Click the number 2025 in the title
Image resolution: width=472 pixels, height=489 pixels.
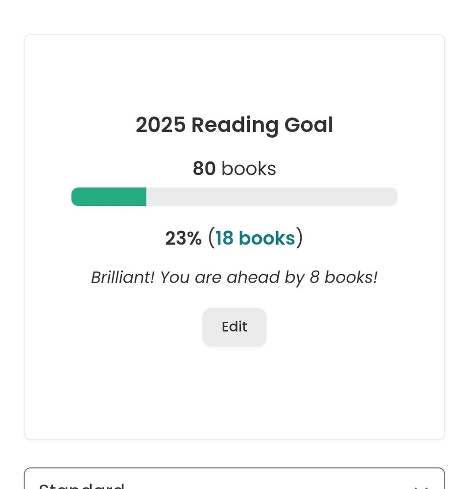coord(161,125)
